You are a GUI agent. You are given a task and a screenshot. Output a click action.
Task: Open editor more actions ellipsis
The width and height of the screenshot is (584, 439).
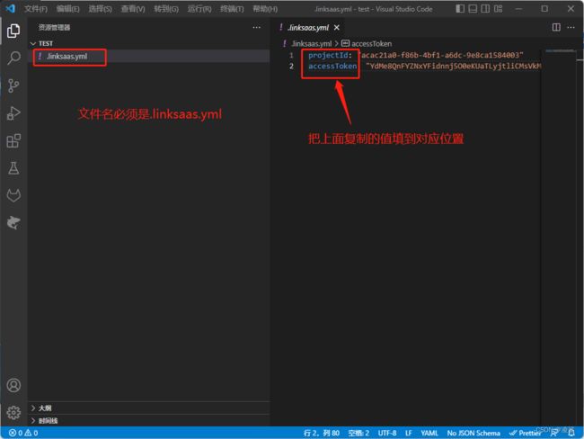pos(571,27)
